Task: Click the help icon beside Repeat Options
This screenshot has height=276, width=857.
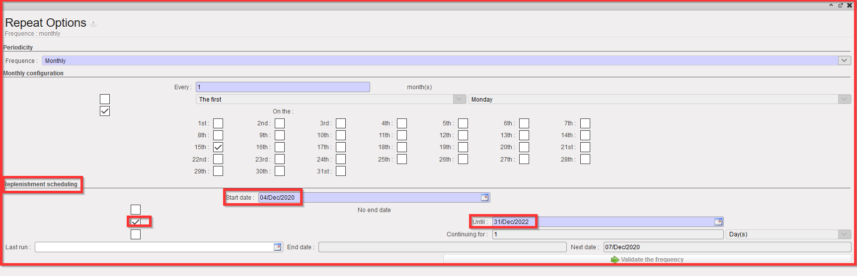Action: [x=93, y=23]
